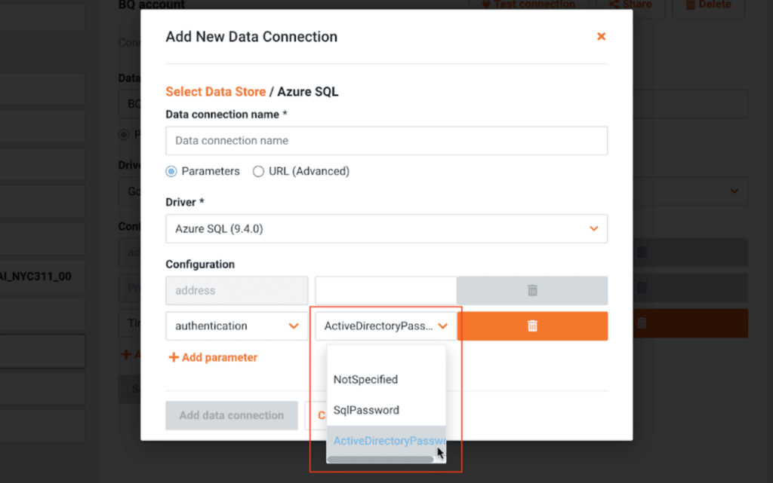Viewport: 773px width, 483px height.
Task: Click the Add data connection button
Action: (x=232, y=415)
